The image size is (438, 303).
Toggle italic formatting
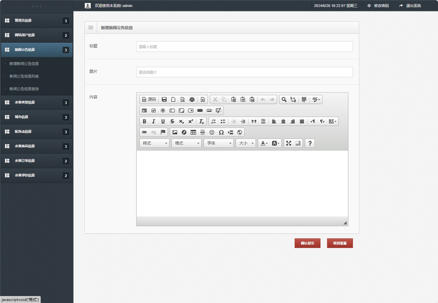[x=154, y=121]
